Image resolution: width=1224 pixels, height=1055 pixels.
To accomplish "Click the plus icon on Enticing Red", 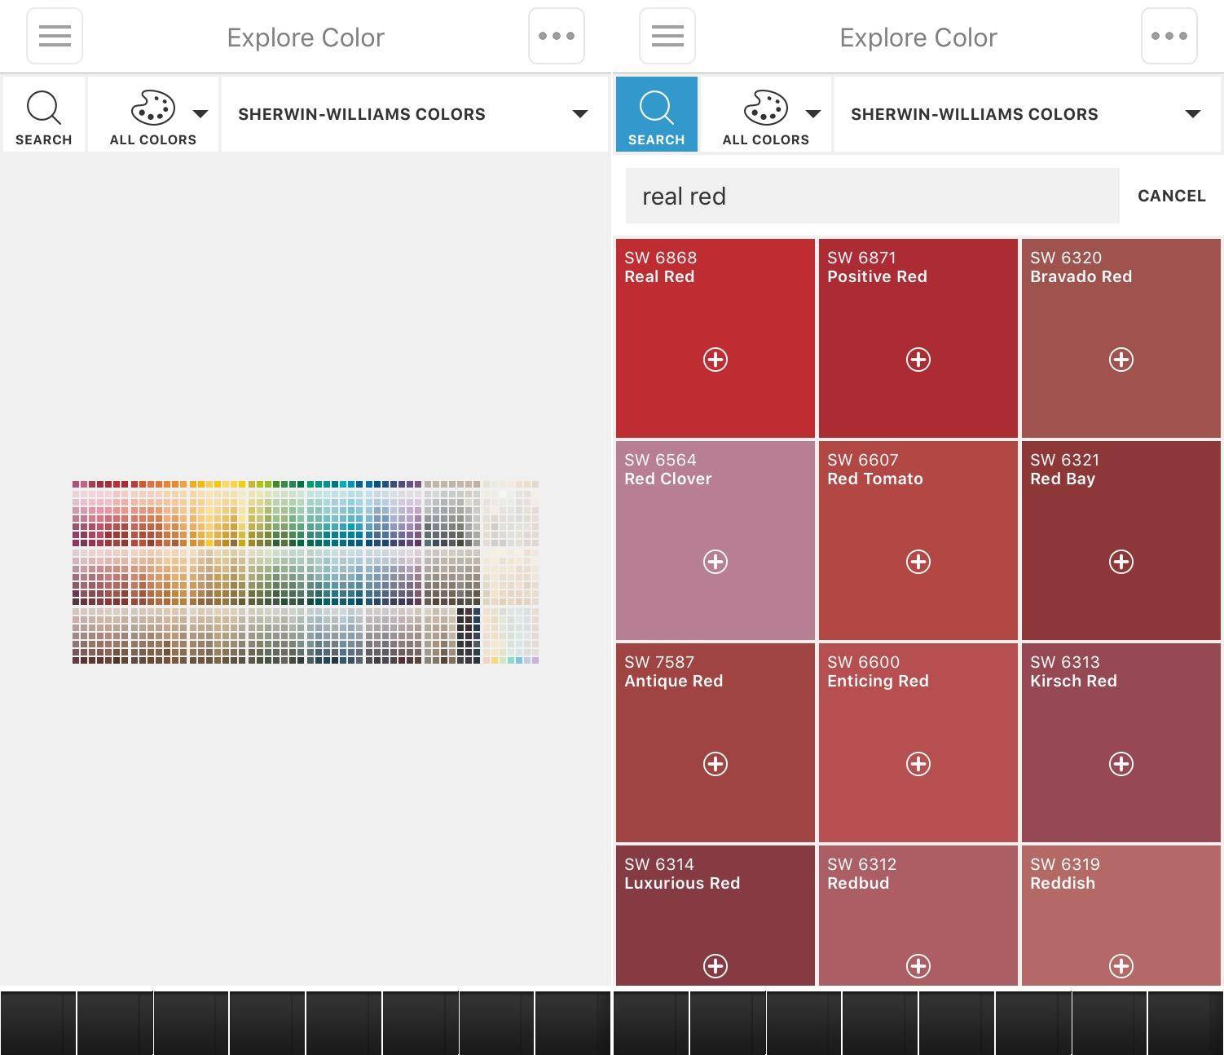I will point(918,764).
